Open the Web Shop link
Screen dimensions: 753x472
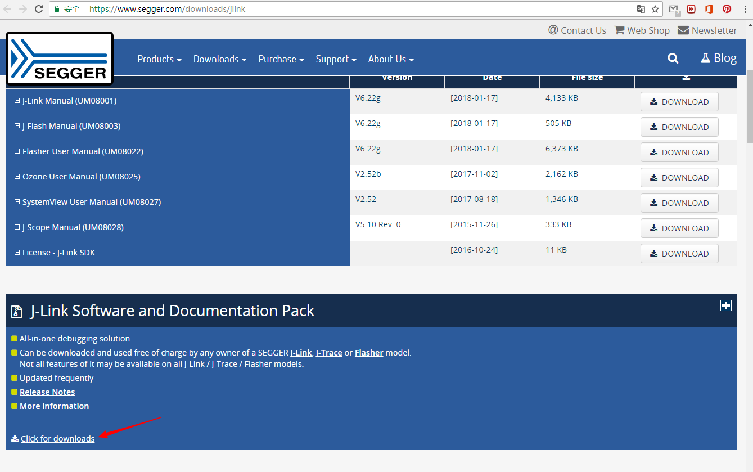pos(642,30)
